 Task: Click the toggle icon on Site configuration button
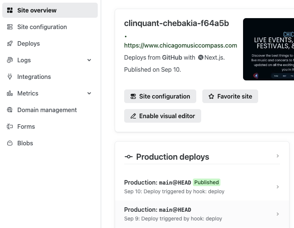coord(133,96)
